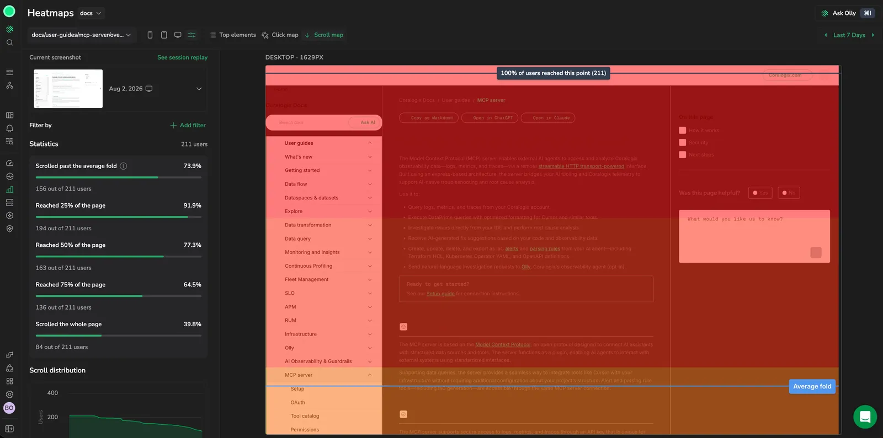Click '156 out of 211 users' text
Viewport: 883px width, 438px height.
click(63, 189)
